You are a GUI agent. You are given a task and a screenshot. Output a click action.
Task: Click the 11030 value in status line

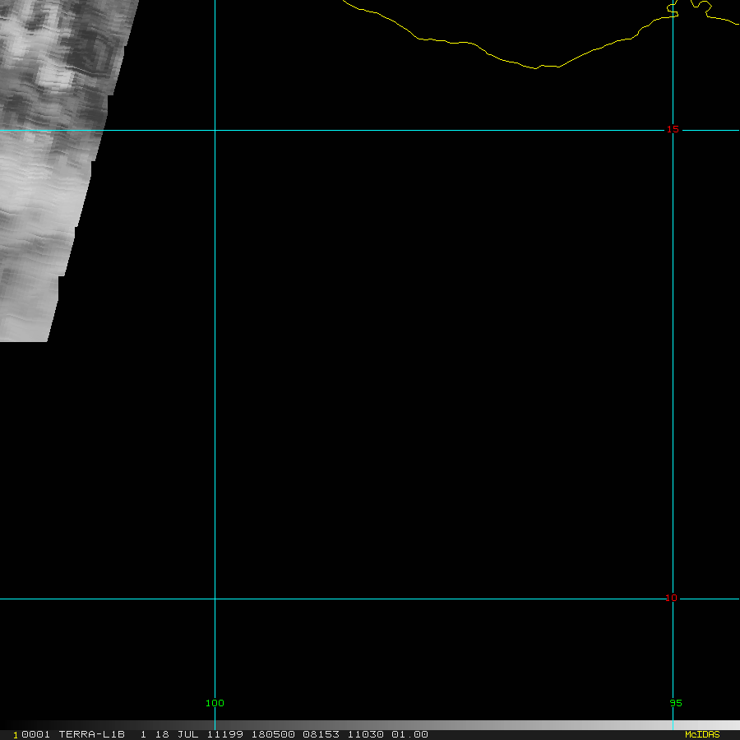tap(365, 734)
